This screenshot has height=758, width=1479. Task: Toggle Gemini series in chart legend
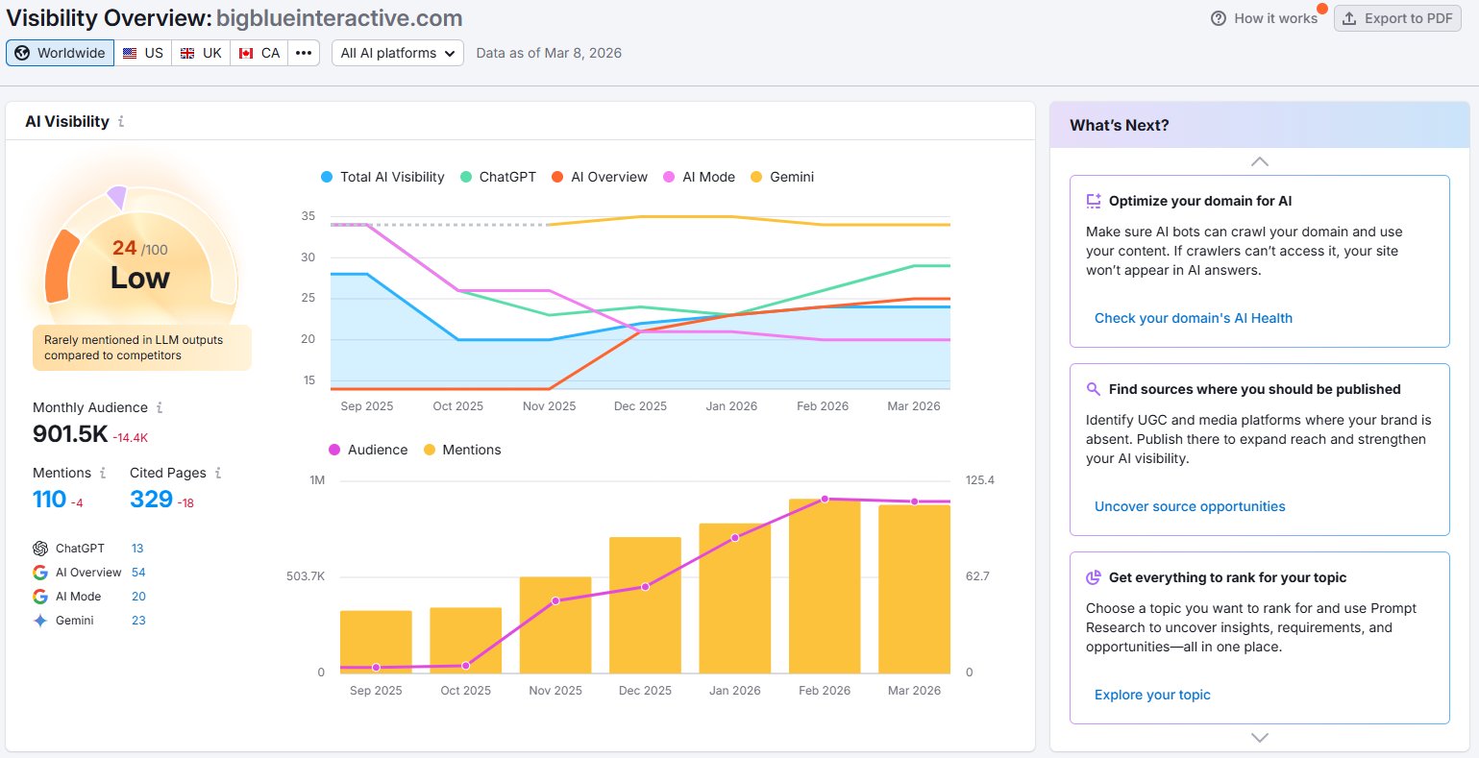(782, 177)
